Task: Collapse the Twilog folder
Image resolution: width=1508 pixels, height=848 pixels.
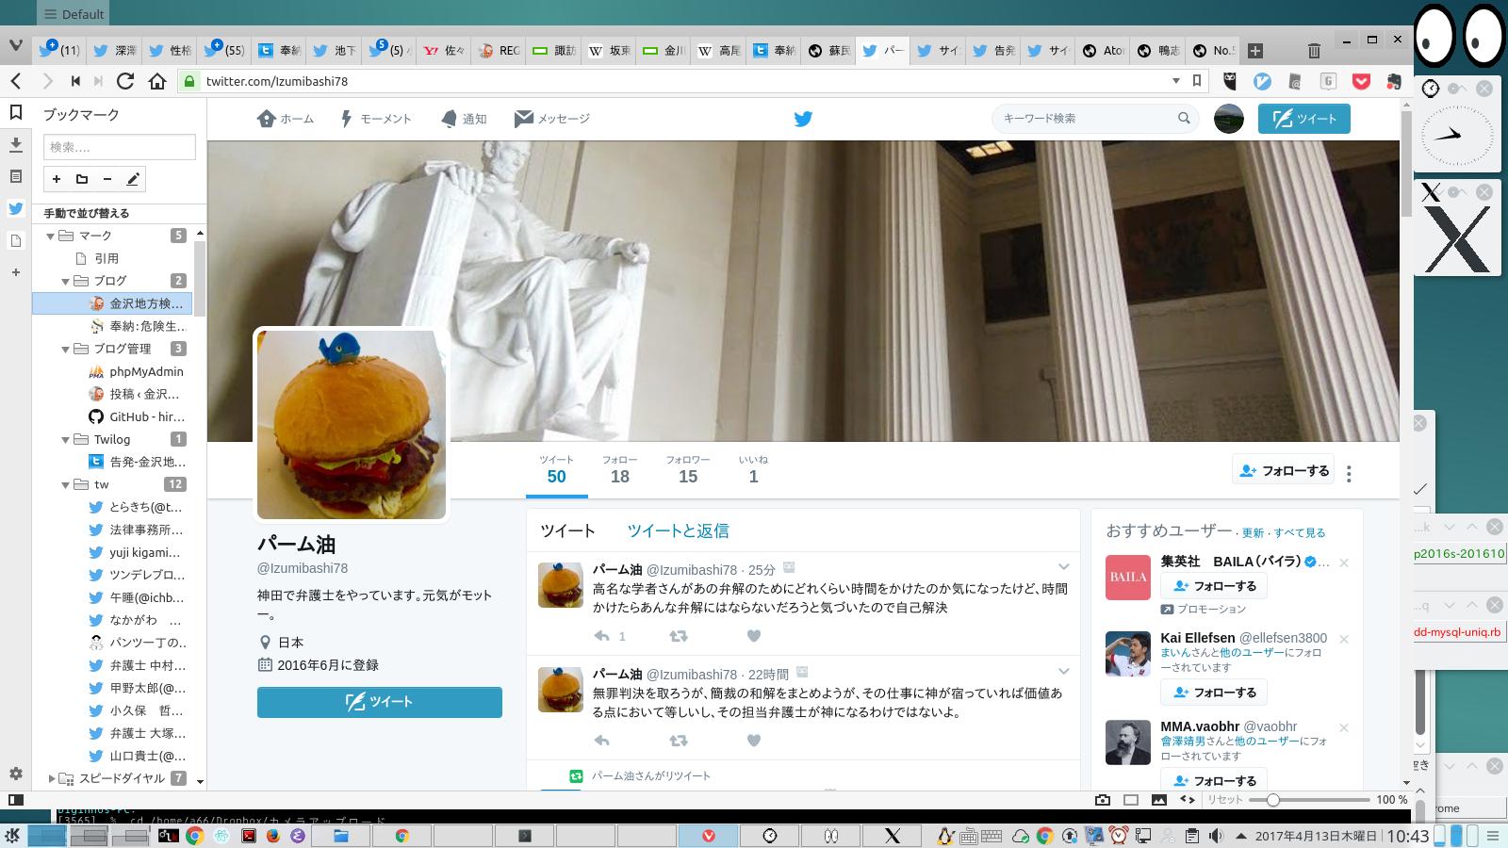Action: [66, 439]
